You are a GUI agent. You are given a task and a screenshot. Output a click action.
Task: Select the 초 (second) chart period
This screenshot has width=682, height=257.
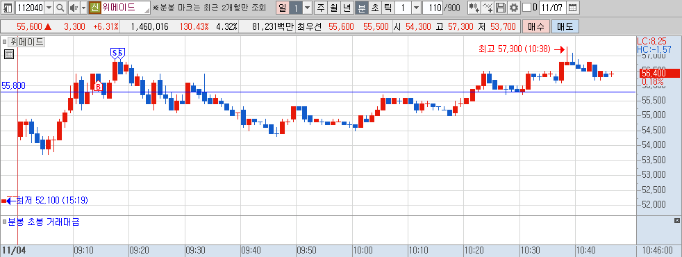coord(374,8)
